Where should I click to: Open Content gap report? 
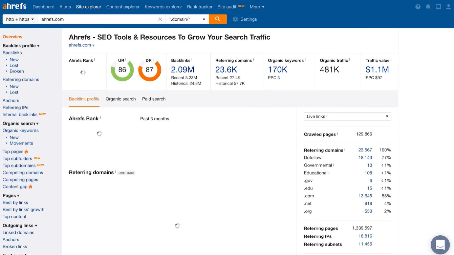pyautogui.click(x=15, y=187)
